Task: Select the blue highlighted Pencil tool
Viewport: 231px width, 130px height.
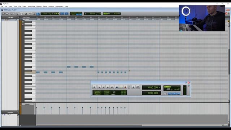Action: (38, 14)
